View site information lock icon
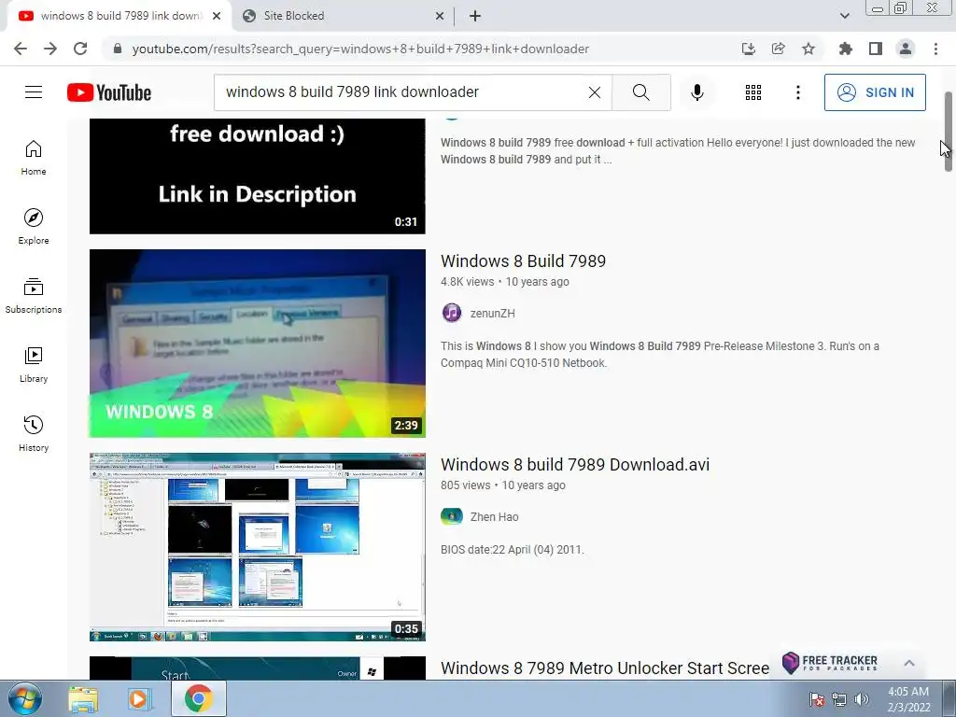The height and width of the screenshot is (717, 956). pos(118,49)
